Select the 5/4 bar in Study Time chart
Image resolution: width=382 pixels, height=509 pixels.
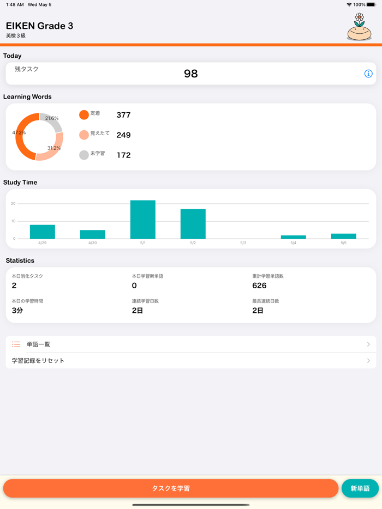(x=293, y=237)
